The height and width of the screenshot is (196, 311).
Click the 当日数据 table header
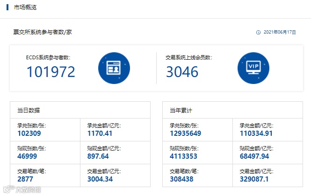29,110
